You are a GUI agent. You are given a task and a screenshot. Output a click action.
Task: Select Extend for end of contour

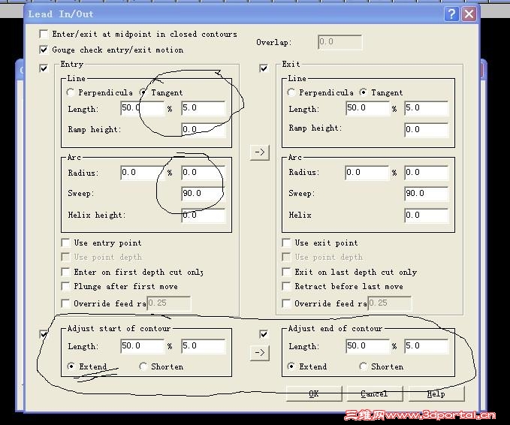tap(291, 366)
